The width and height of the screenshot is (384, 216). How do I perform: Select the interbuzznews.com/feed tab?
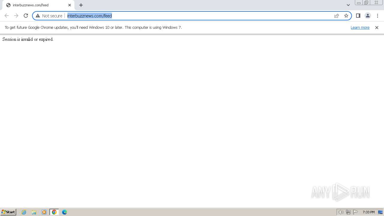pyautogui.click(x=38, y=5)
